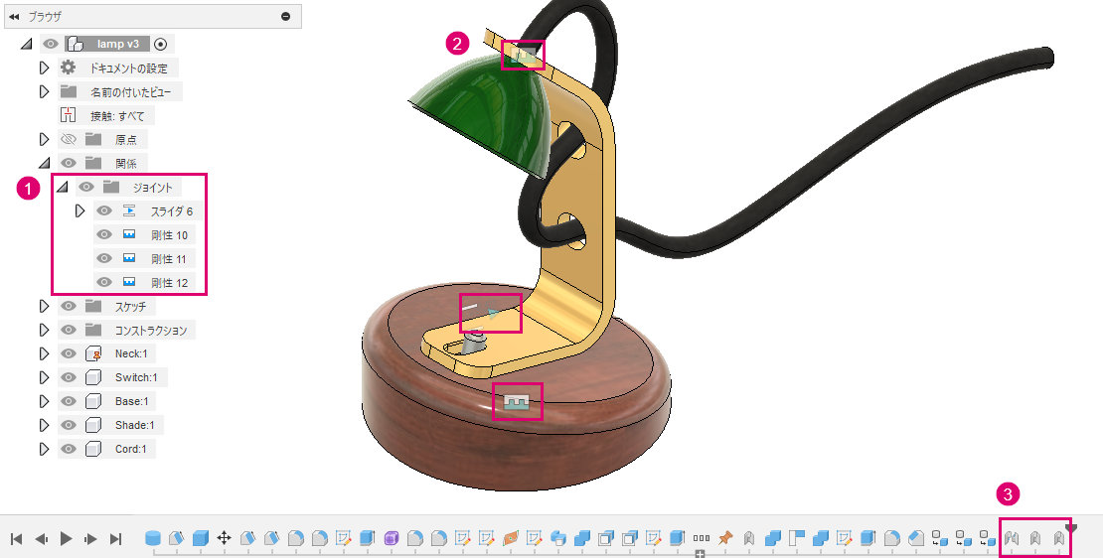Show the hidden 原点 folder
Viewport: 1103px width, 558px height.
[69, 139]
